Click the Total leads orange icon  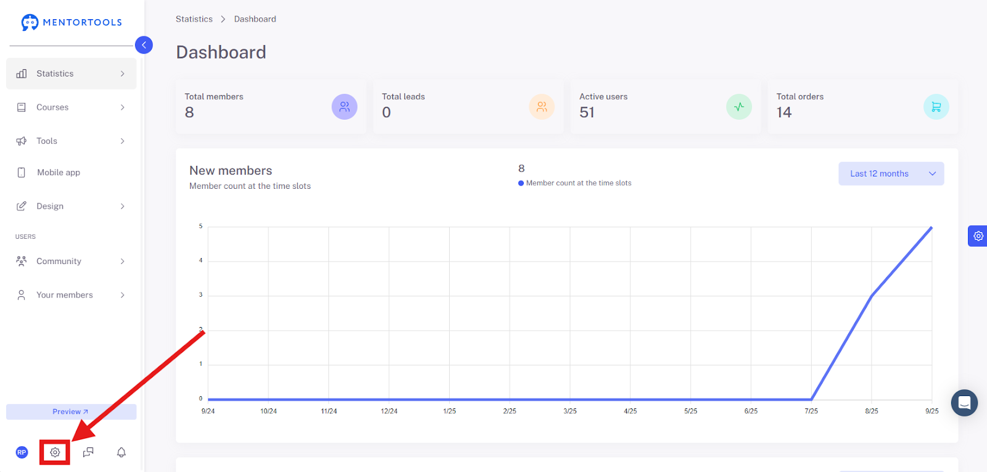click(x=542, y=107)
